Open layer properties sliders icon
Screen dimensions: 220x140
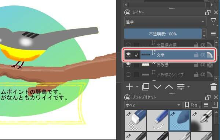181,87
